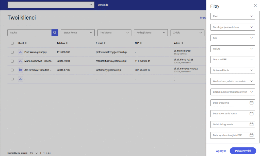This screenshot has height=156, width=260.
Task: Click the Odwiedź link in top bar
Action: [103, 5]
